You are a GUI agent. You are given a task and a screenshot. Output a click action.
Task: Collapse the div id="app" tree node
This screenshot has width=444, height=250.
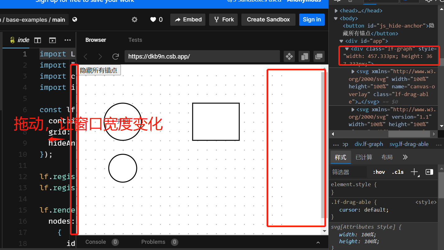341,41
